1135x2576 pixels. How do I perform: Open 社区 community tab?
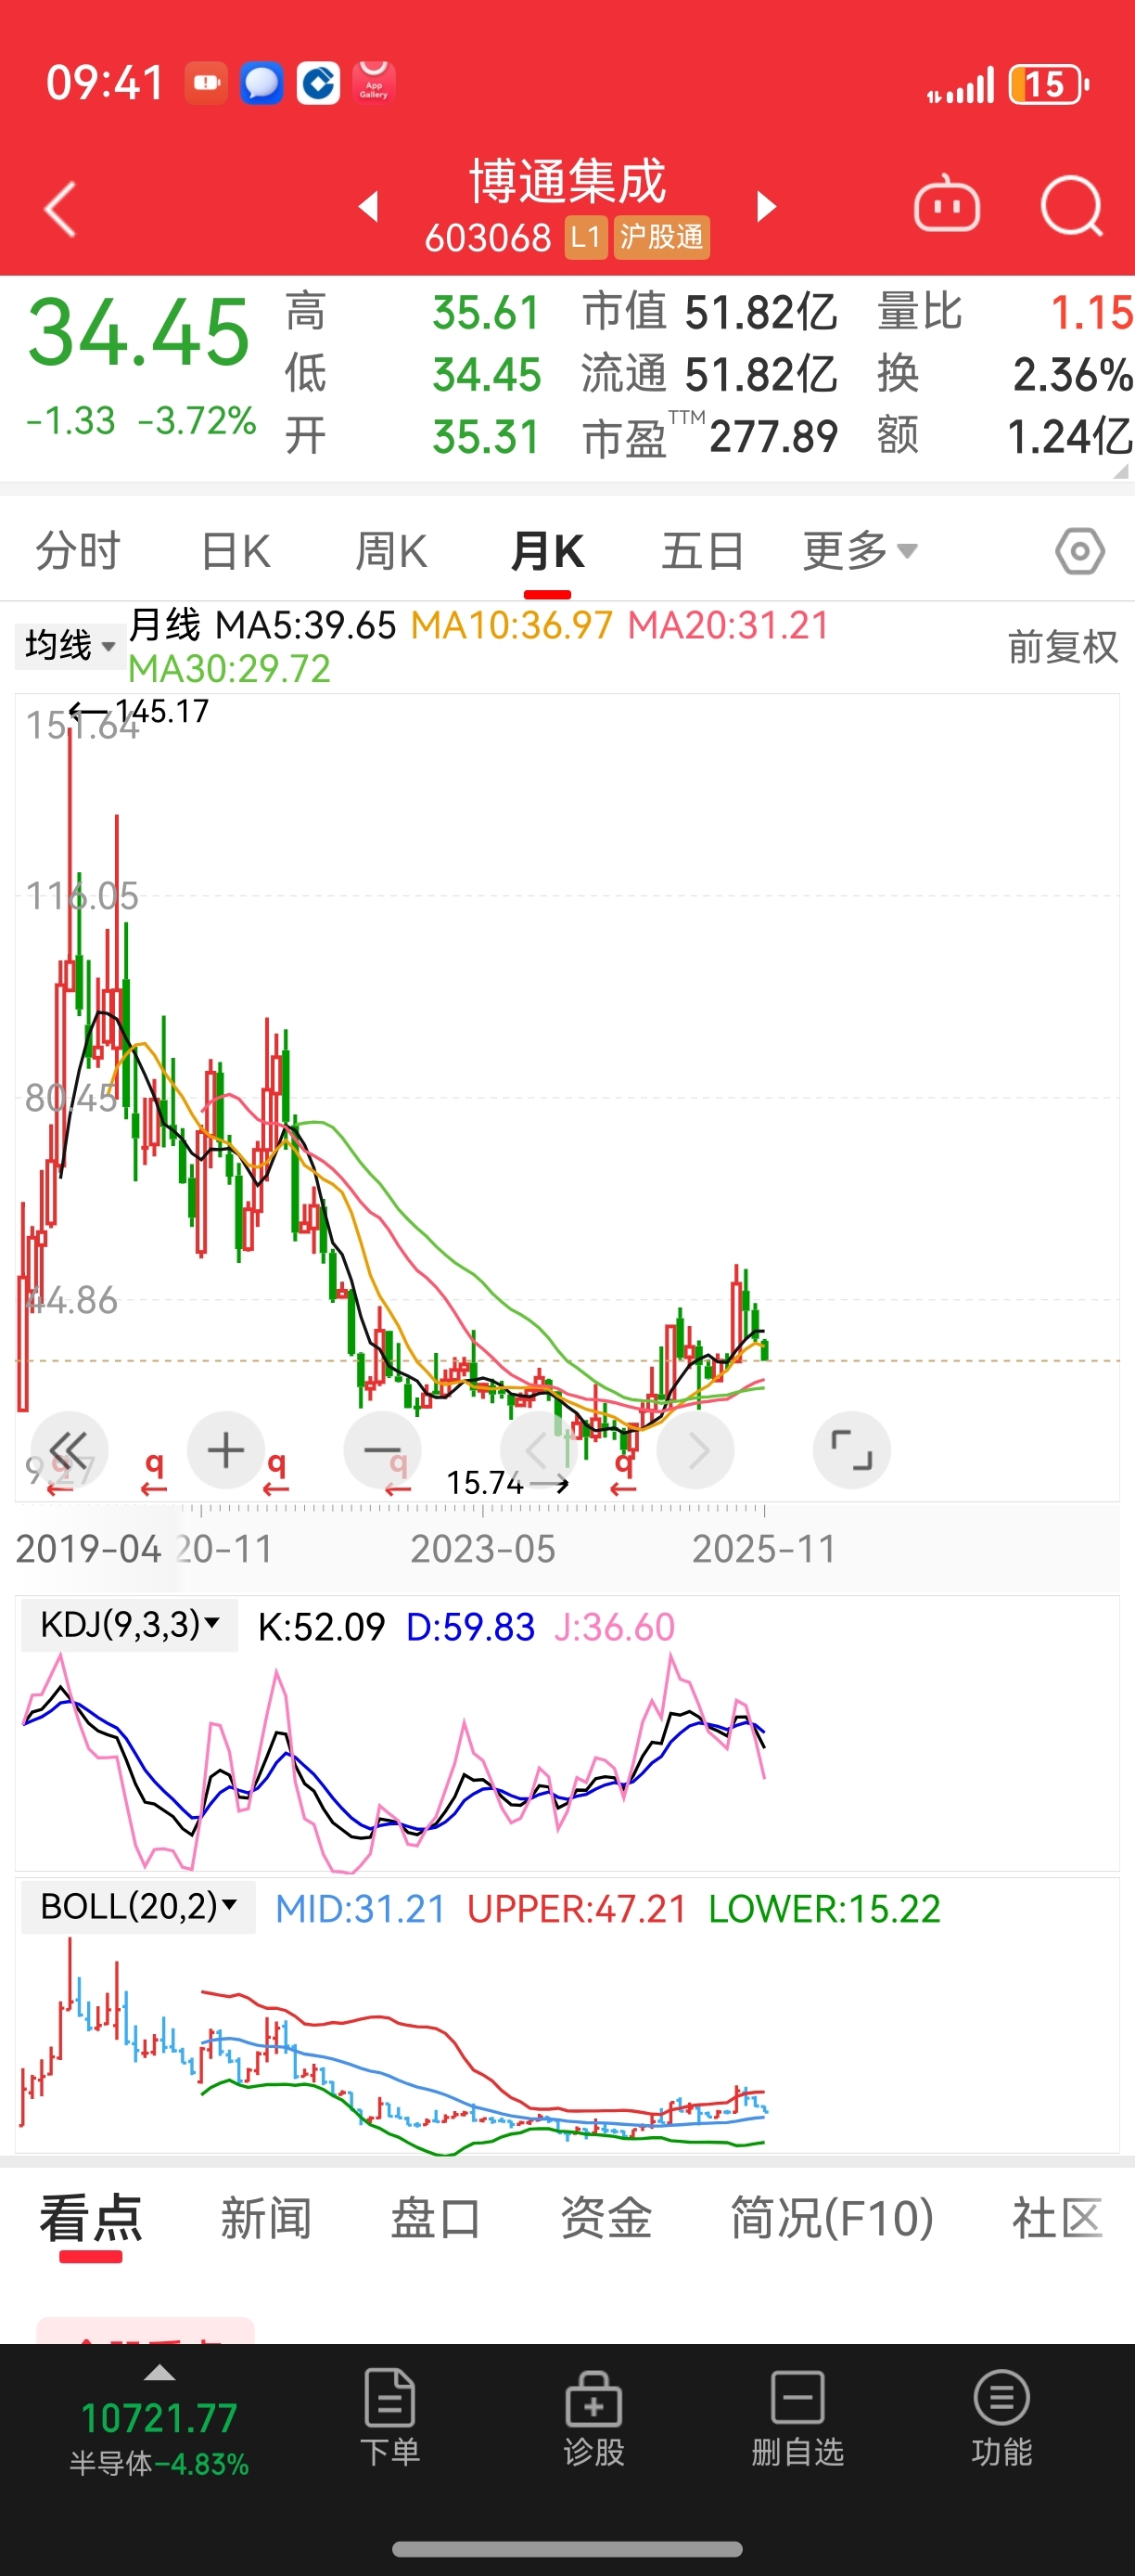1058,2219
